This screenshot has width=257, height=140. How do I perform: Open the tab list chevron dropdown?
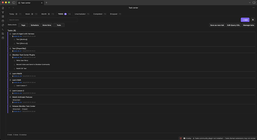pos(250,3)
